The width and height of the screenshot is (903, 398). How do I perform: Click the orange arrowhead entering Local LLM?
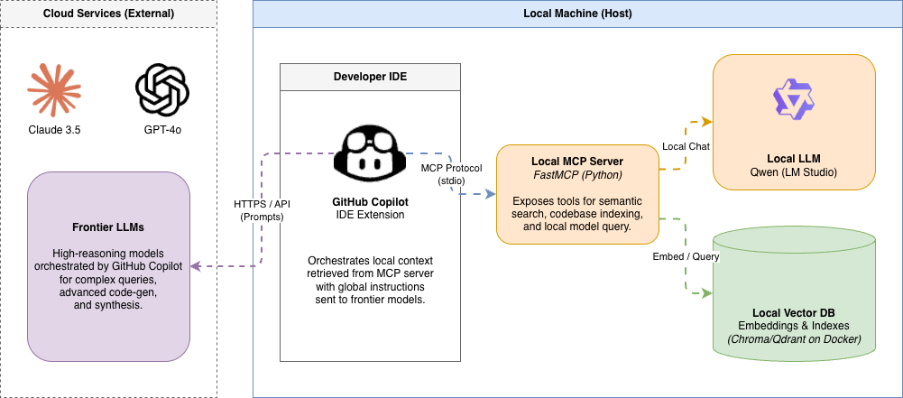coord(708,122)
